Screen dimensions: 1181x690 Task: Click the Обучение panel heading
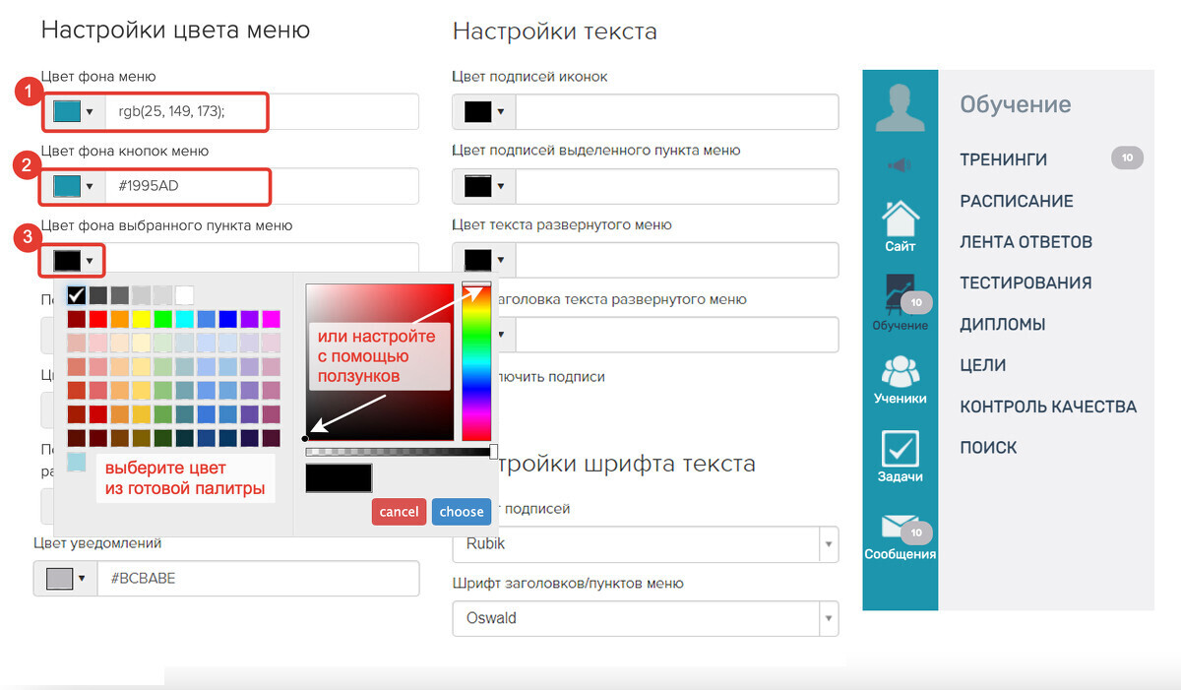[x=1016, y=104]
